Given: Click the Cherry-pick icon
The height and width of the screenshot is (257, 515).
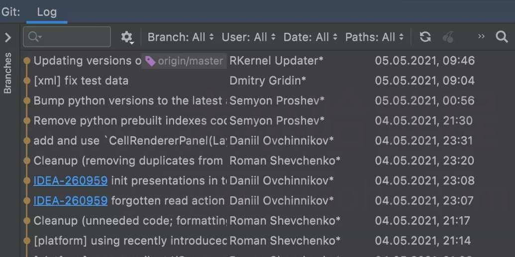Looking at the screenshot, I should (448, 37).
